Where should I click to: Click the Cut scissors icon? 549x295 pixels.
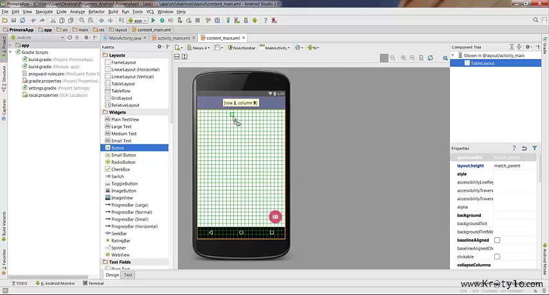(x=53, y=21)
